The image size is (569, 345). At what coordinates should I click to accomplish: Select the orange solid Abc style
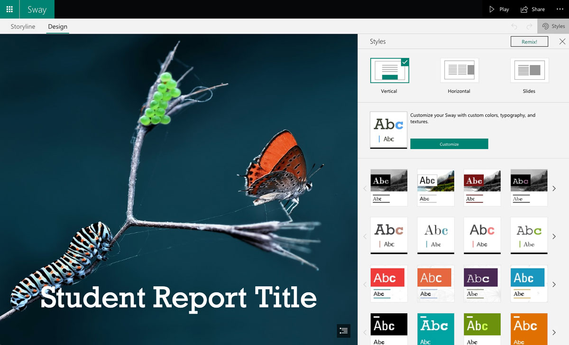(x=529, y=329)
